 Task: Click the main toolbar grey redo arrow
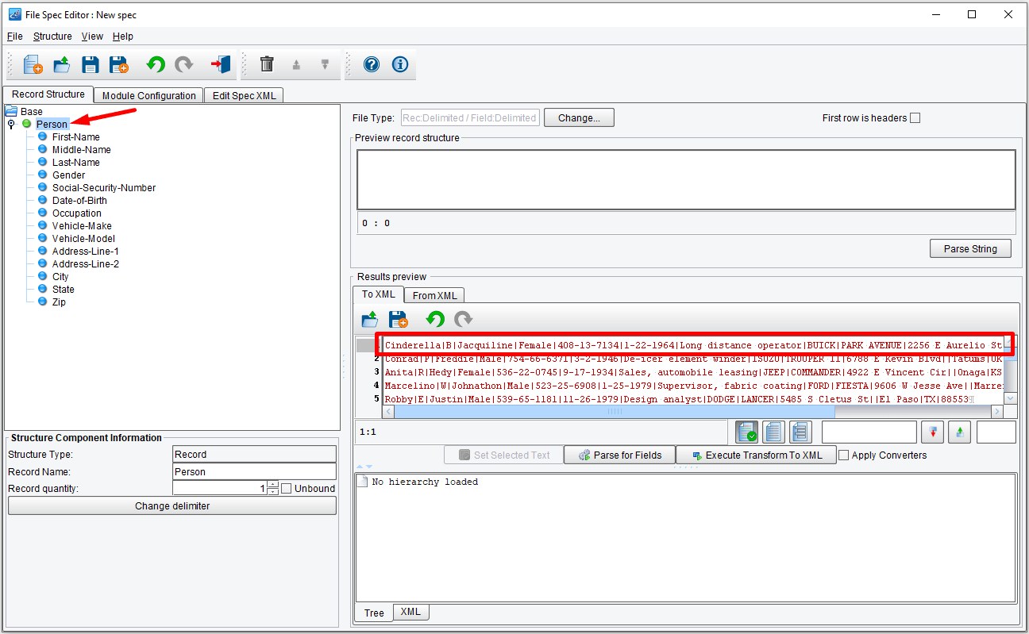point(184,64)
